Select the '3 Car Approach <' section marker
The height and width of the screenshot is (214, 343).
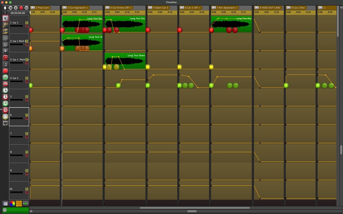(76, 8)
